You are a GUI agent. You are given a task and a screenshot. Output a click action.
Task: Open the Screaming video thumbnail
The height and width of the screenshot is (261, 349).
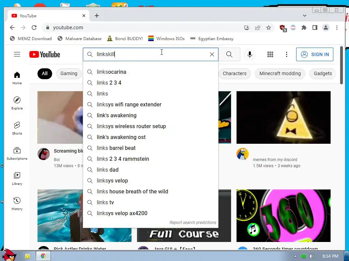tap(60, 117)
